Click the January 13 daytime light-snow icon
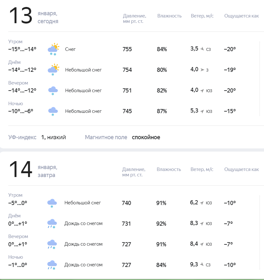Image resolution: width=264 pixels, height=280 pixels. tap(53, 70)
